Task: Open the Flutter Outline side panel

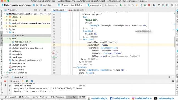Action: [x=177, y=17]
